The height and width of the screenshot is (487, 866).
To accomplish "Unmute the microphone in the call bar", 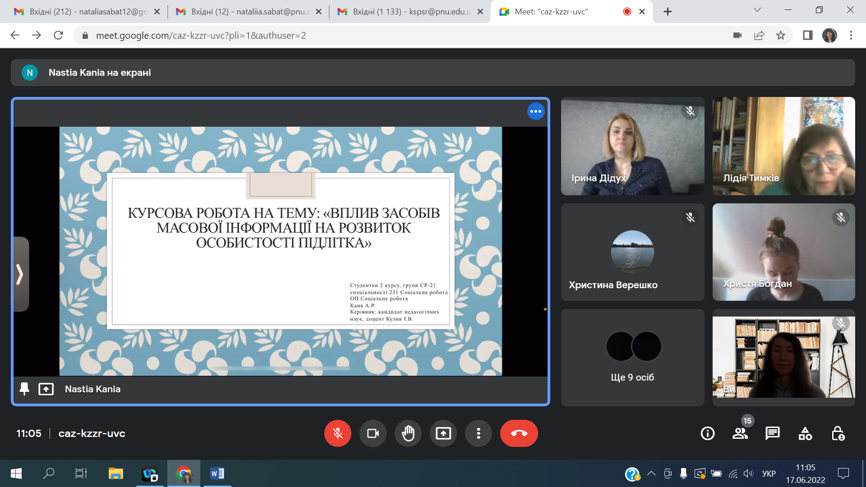I will (337, 433).
